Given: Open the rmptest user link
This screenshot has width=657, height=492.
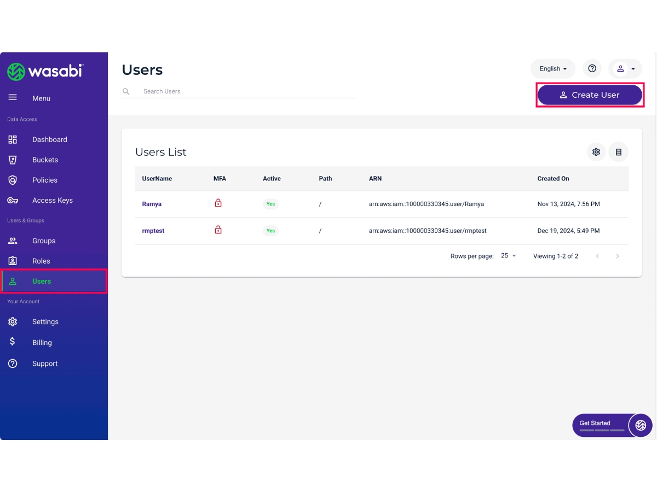Looking at the screenshot, I should [153, 231].
